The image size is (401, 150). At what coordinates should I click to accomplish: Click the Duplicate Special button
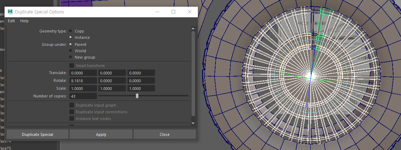pos(38,134)
